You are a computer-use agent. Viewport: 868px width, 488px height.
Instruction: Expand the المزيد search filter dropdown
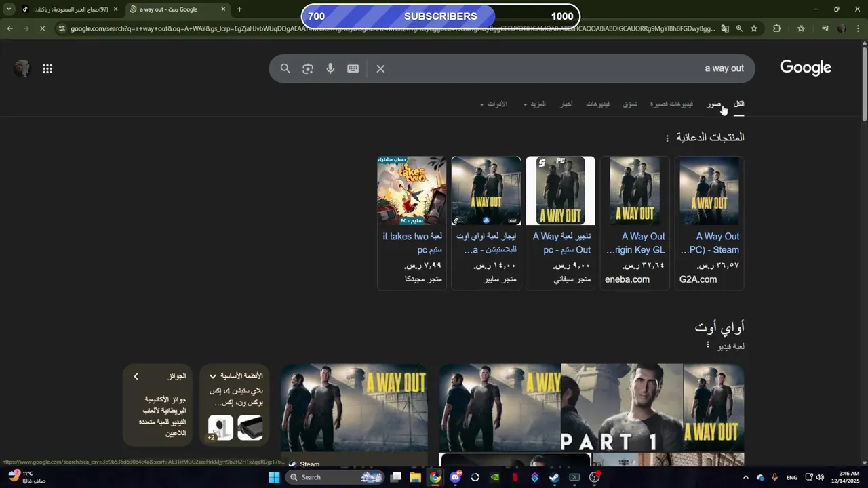click(x=534, y=104)
